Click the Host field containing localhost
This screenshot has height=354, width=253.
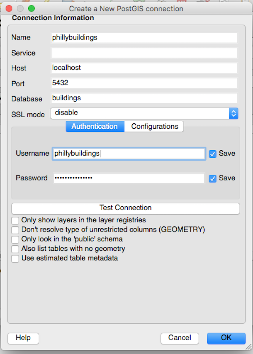(x=144, y=68)
